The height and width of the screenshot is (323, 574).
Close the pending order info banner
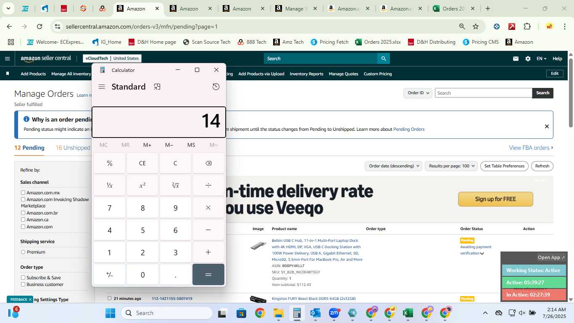coord(547,126)
